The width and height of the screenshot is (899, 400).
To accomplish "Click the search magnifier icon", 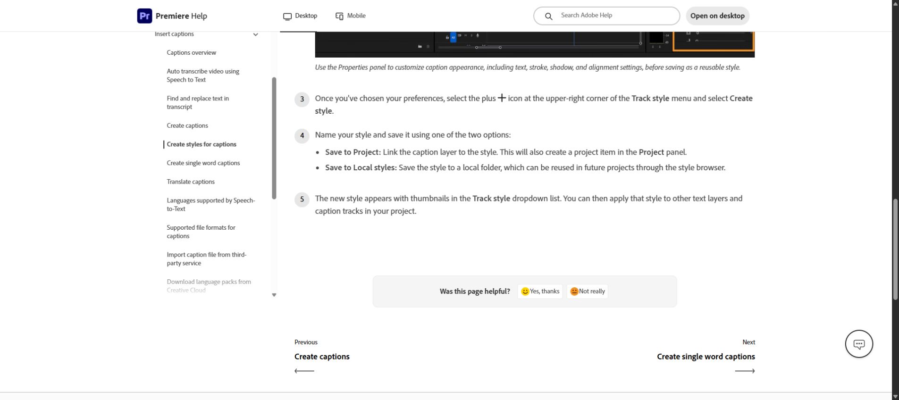I will point(548,16).
